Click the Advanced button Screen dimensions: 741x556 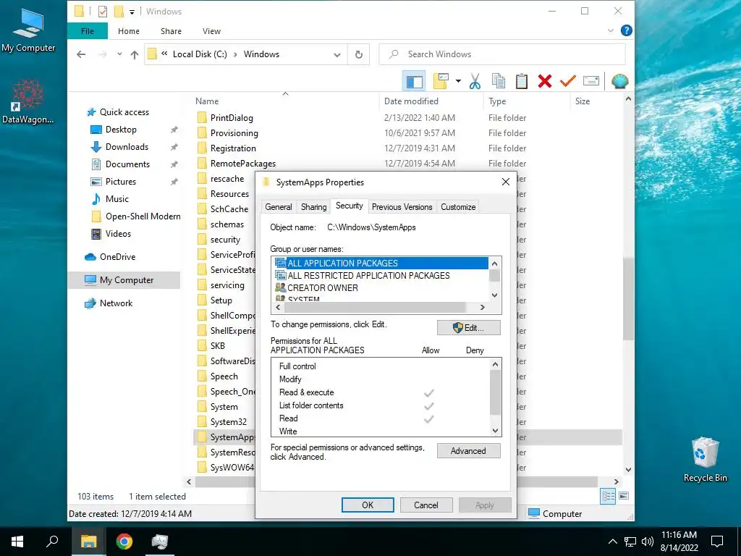coord(468,451)
